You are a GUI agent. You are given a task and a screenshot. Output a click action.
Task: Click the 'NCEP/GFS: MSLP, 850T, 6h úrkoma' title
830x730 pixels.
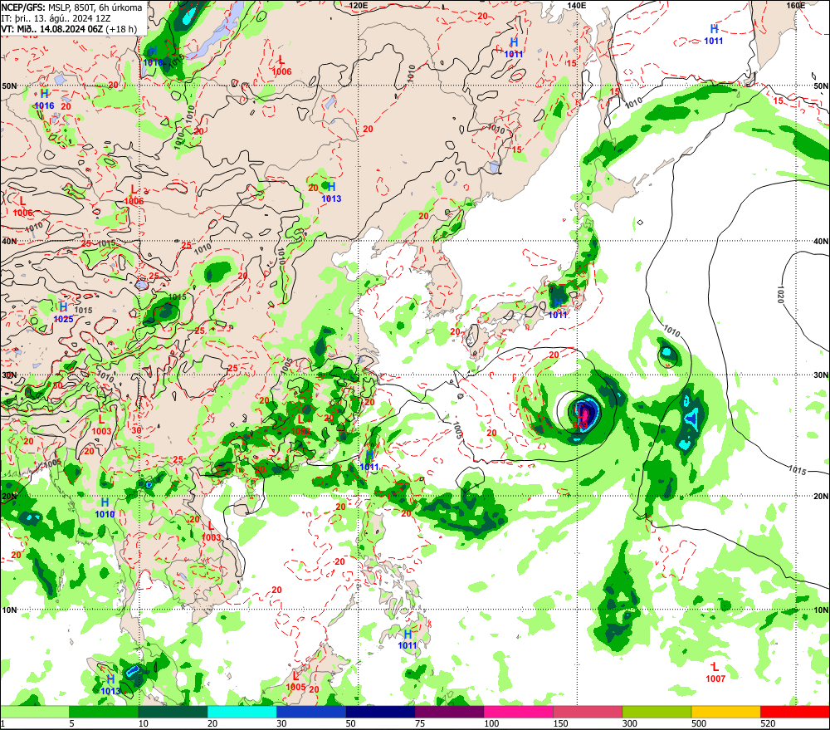pyautogui.click(x=72, y=7)
